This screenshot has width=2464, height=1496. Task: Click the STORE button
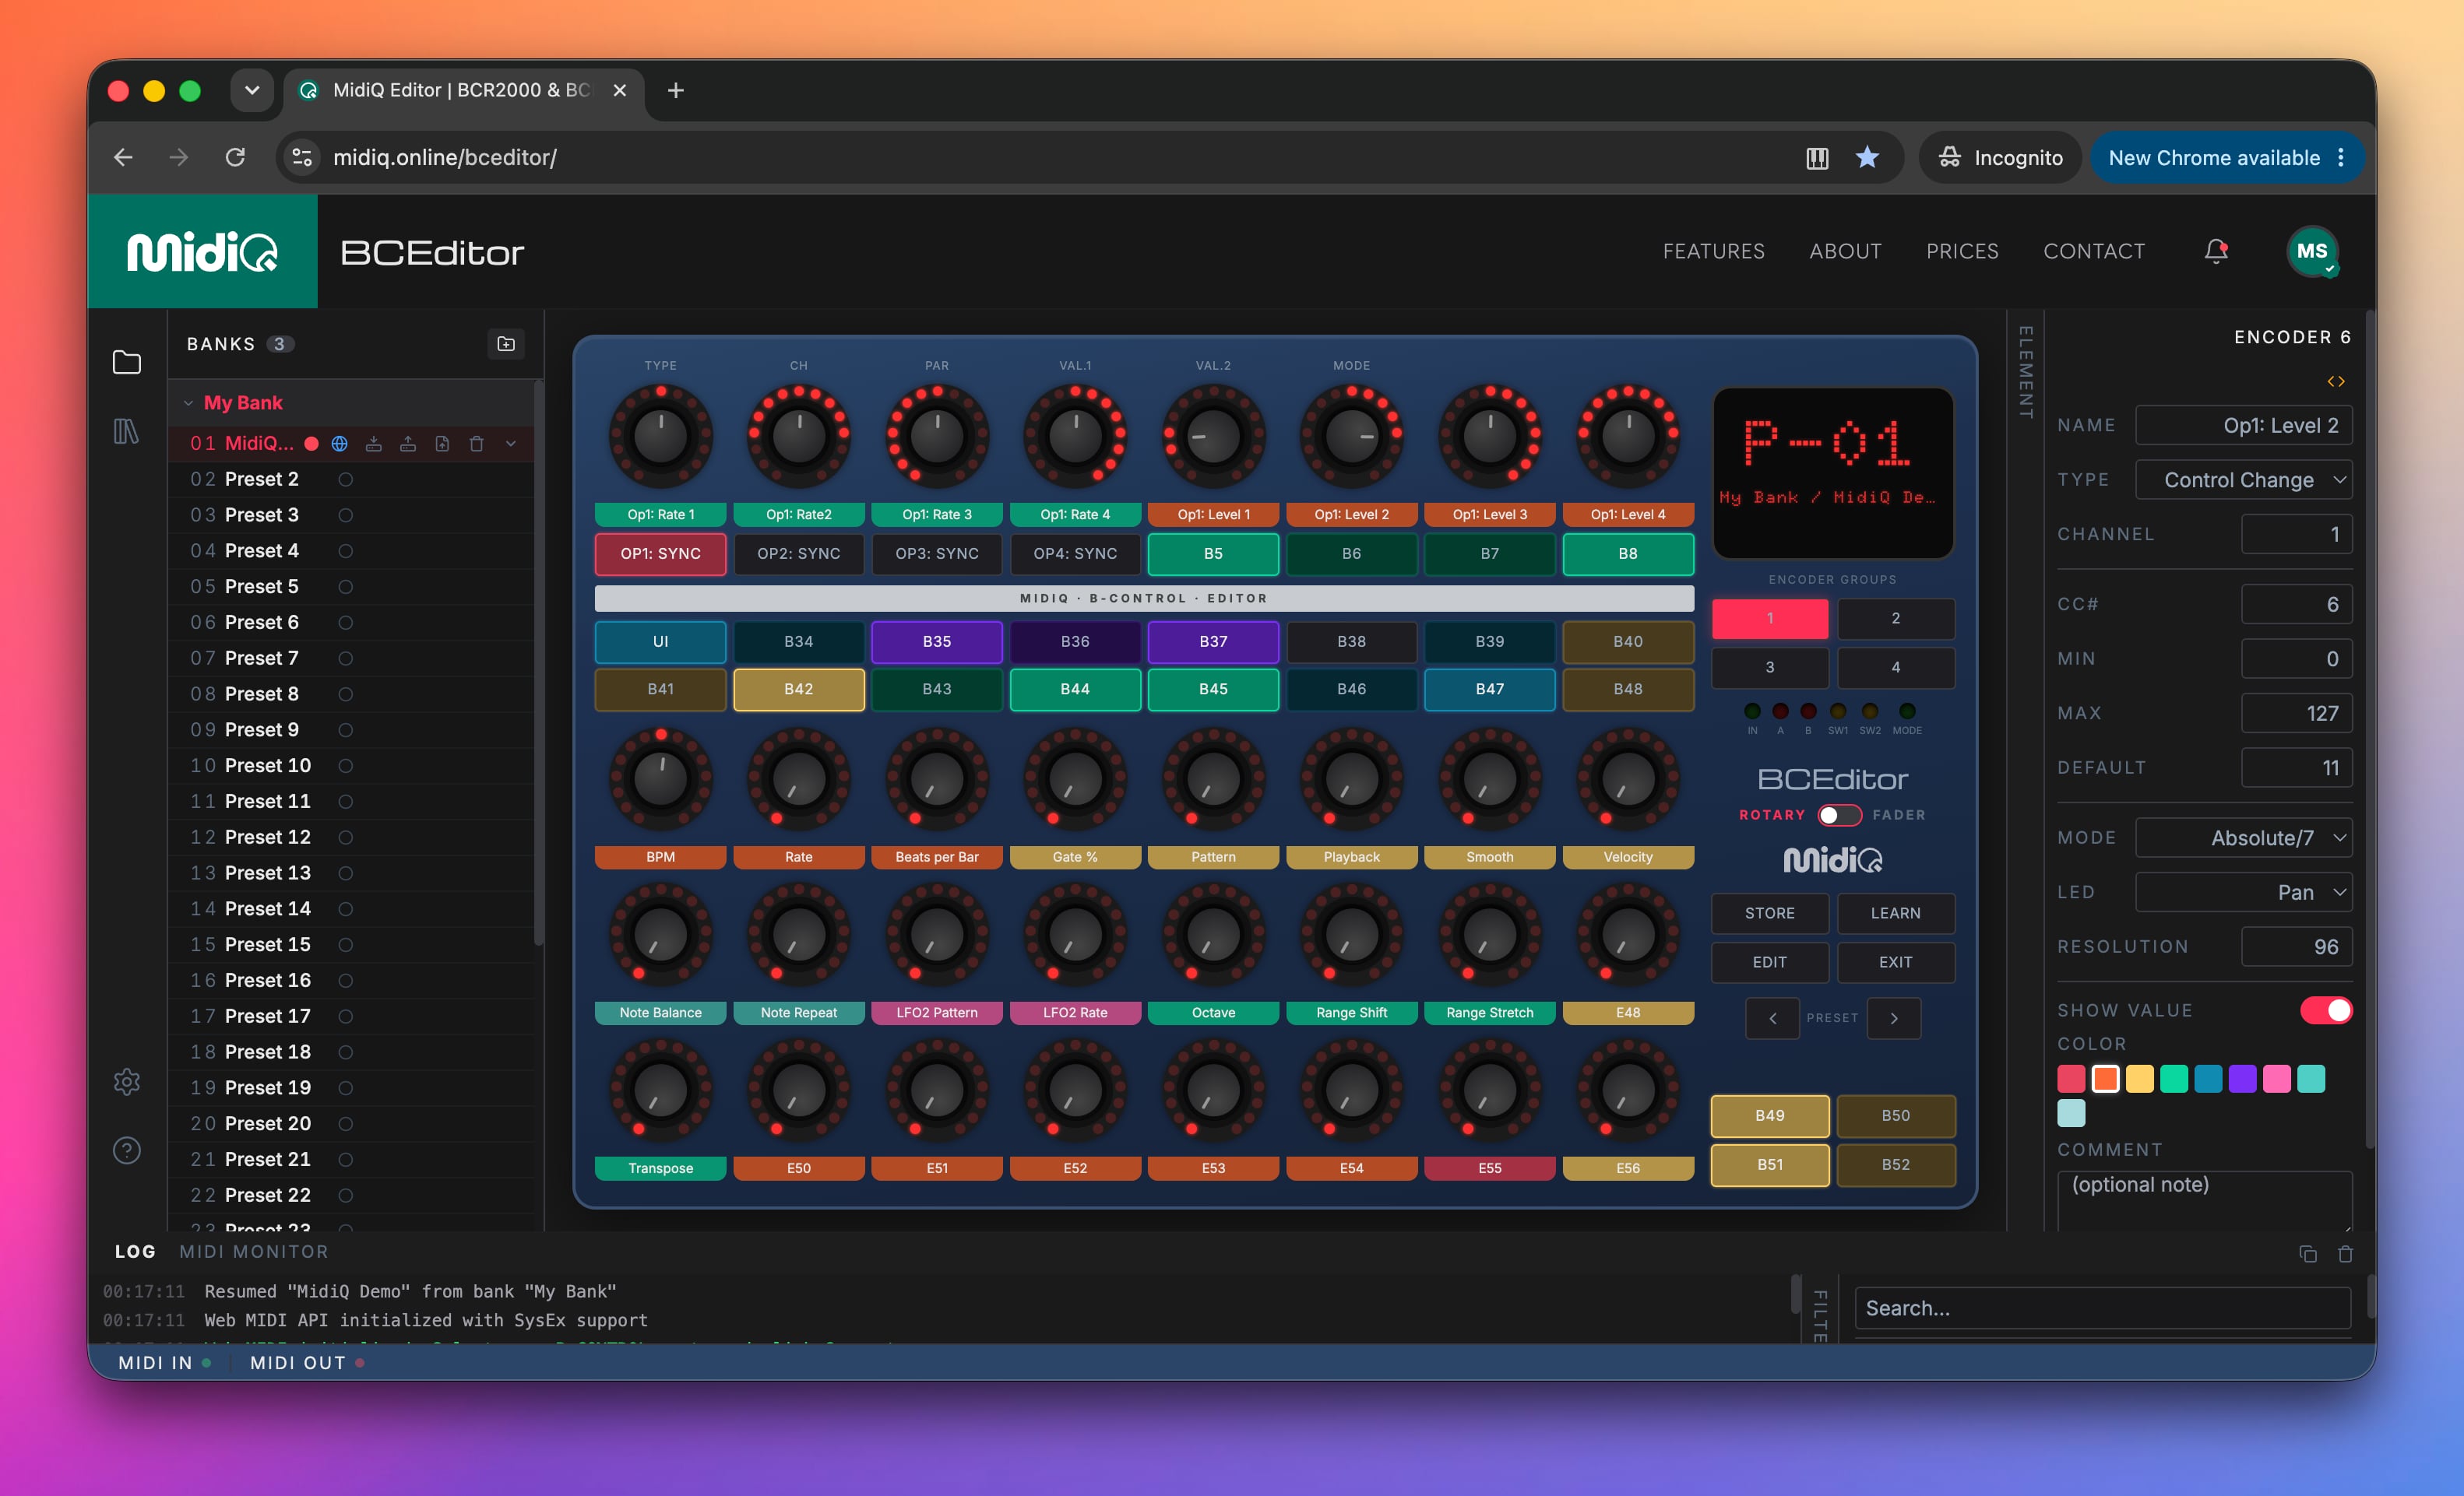pos(1769,913)
